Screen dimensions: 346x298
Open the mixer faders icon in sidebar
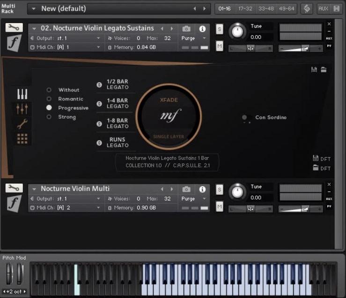click(x=22, y=109)
